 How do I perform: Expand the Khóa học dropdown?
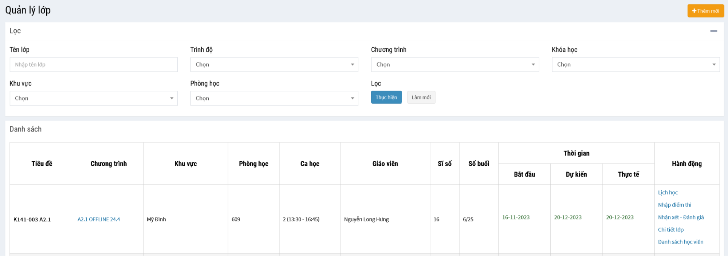tap(635, 64)
